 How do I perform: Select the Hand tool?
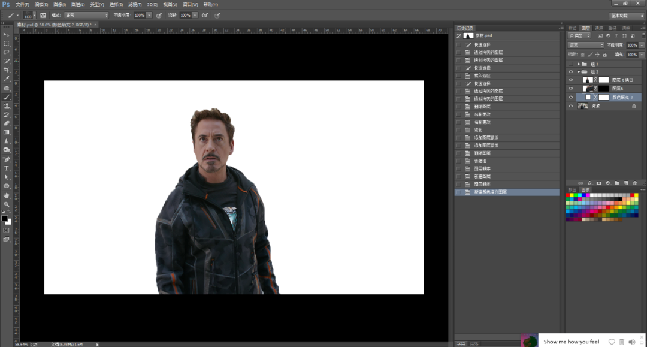(6, 195)
